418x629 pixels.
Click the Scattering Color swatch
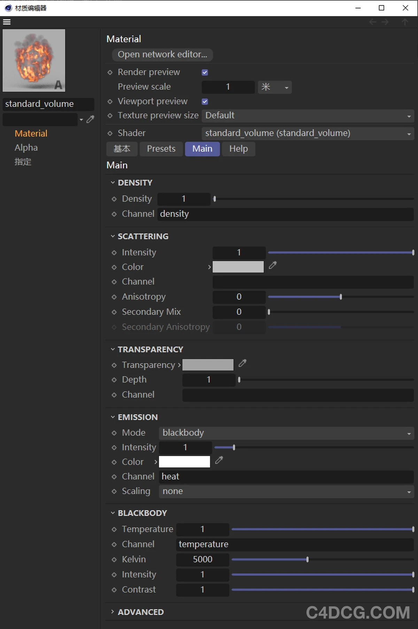pyautogui.click(x=238, y=267)
